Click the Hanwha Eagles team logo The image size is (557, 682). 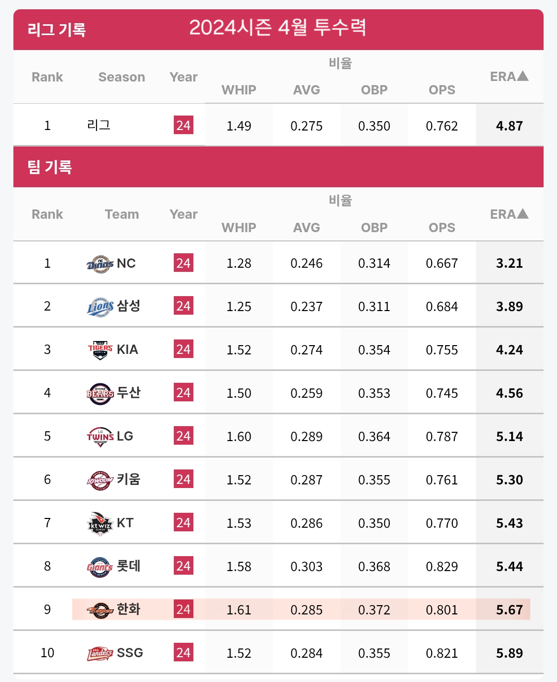tap(100, 610)
